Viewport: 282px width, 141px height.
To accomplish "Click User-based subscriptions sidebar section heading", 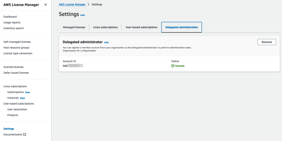I will [x=19, y=103].
